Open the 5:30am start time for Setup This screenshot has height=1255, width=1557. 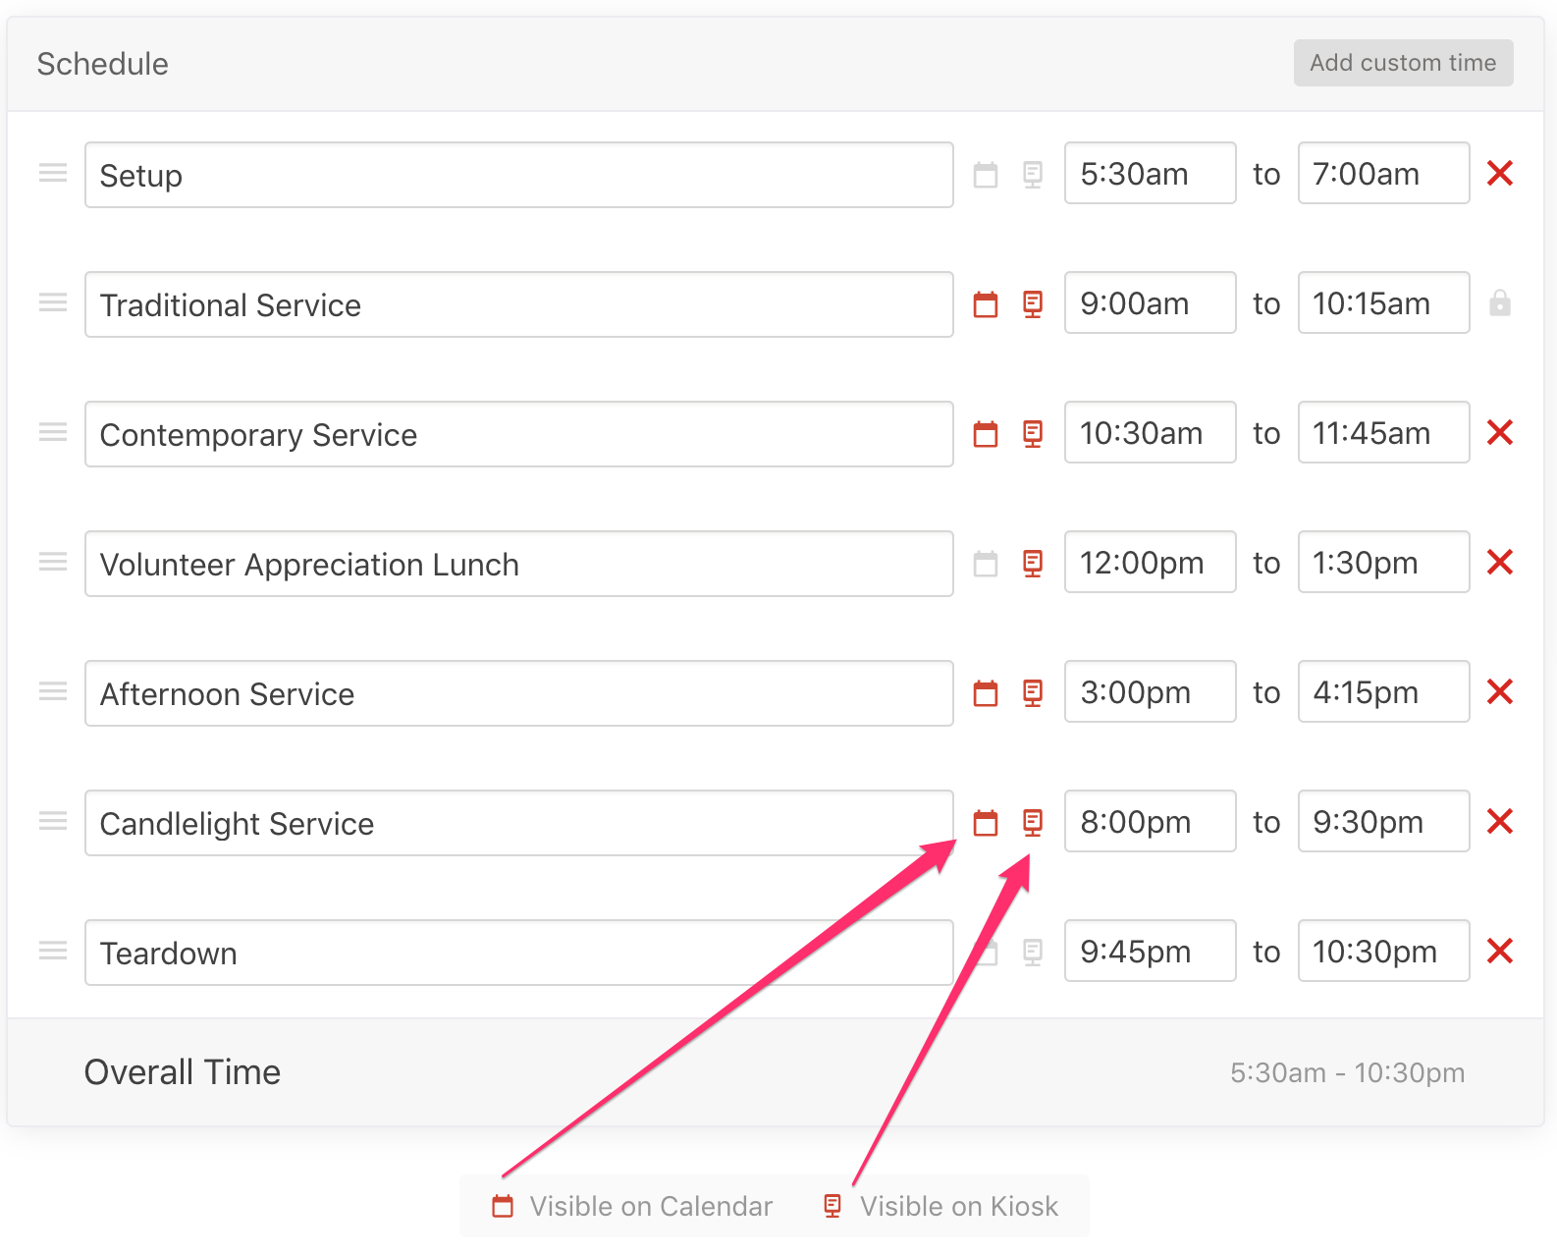(1151, 173)
